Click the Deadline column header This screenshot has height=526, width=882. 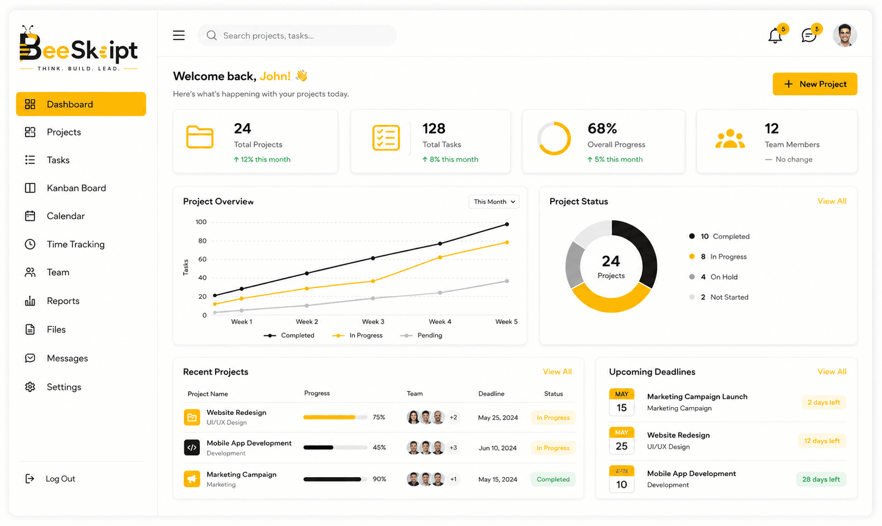pyautogui.click(x=491, y=394)
